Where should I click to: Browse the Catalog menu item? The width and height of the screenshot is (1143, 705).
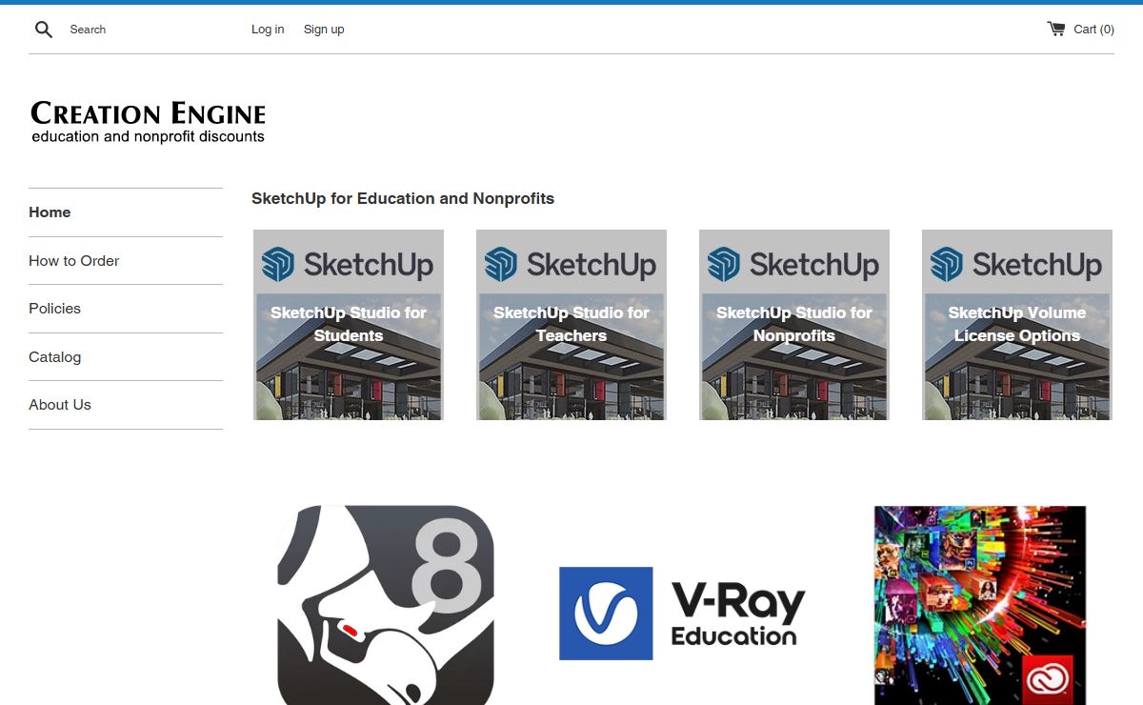[x=55, y=357]
